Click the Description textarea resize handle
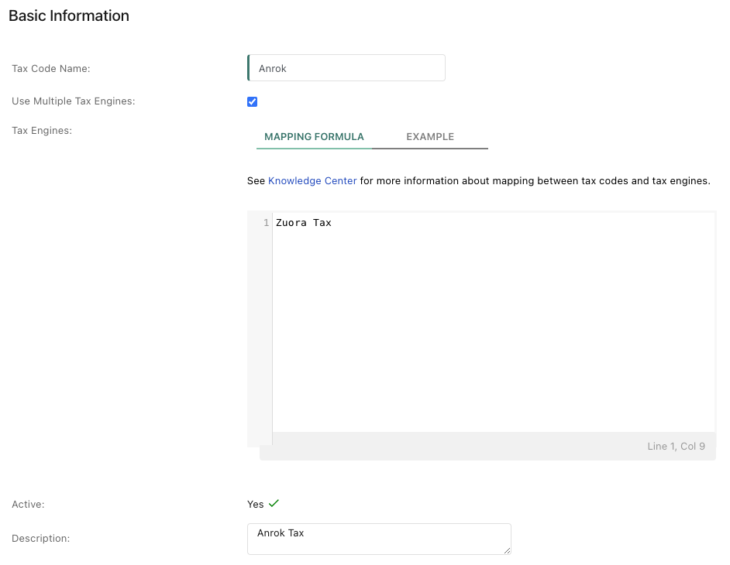 [x=507, y=550]
